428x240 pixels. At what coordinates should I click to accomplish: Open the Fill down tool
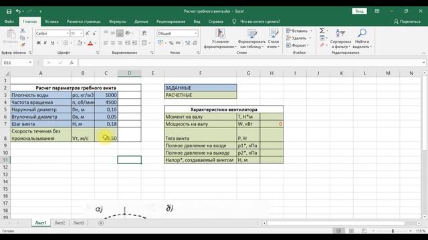(322, 38)
